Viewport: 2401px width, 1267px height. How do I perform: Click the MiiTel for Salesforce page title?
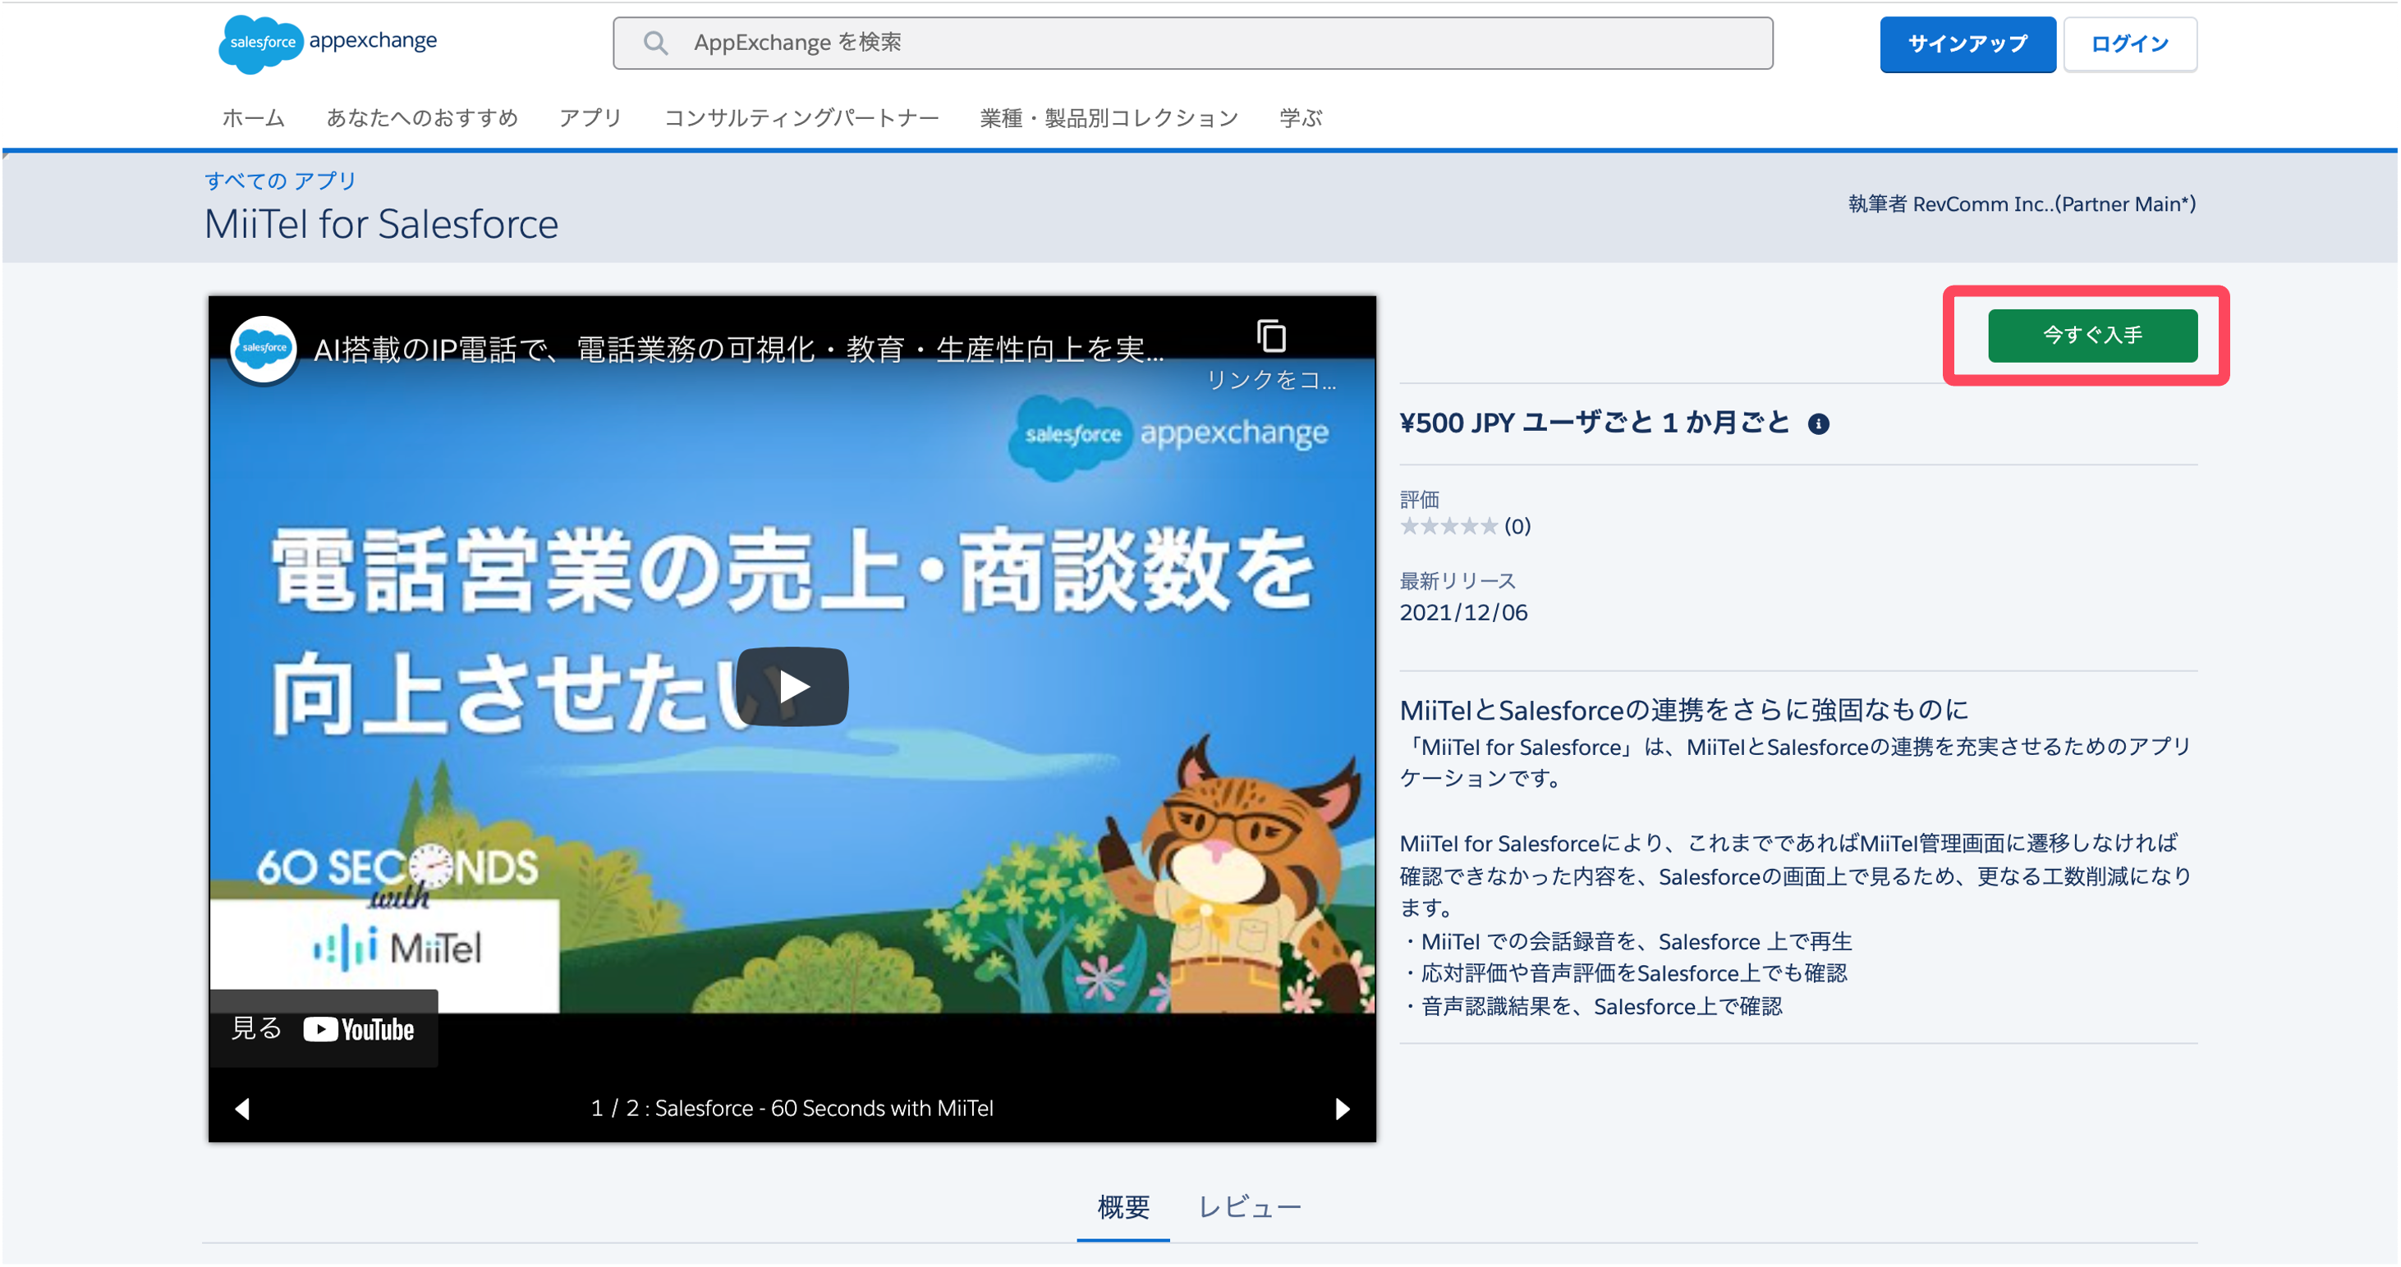coord(381,225)
